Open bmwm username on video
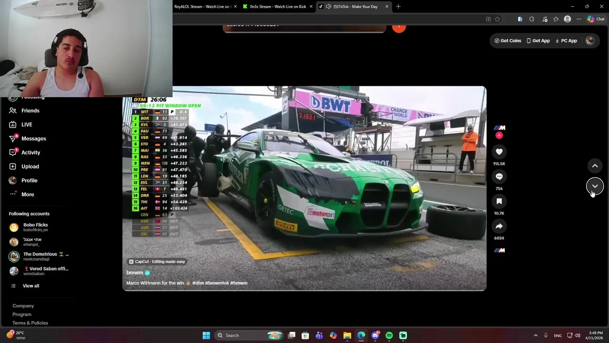Image resolution: width=609 pixels, height=343 pixels. pyautogui.click(x=135, y=272)
